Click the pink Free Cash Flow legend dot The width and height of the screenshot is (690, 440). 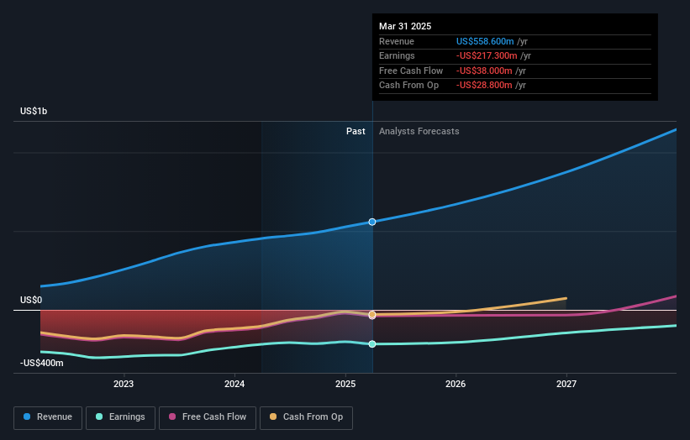pyautogui.click(x=172, y=416)
